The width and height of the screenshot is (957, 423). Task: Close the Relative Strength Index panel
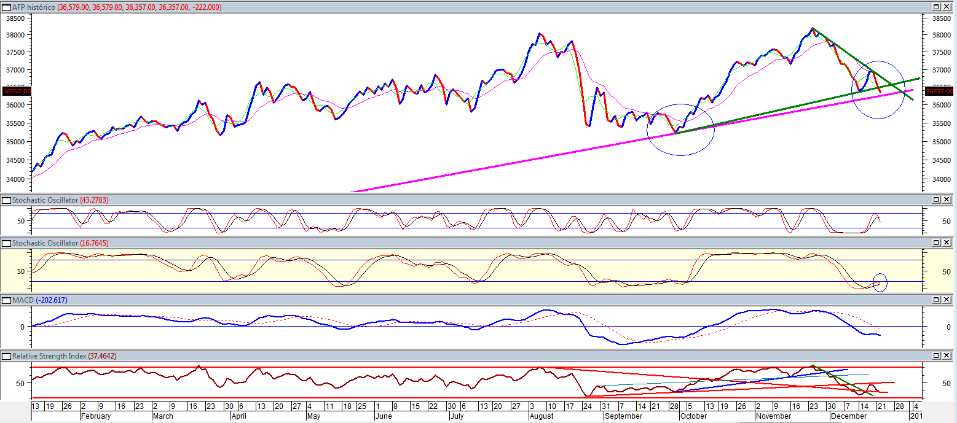click(947, 356)
